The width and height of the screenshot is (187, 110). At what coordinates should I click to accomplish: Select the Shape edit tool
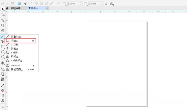[x=3, y=15]
